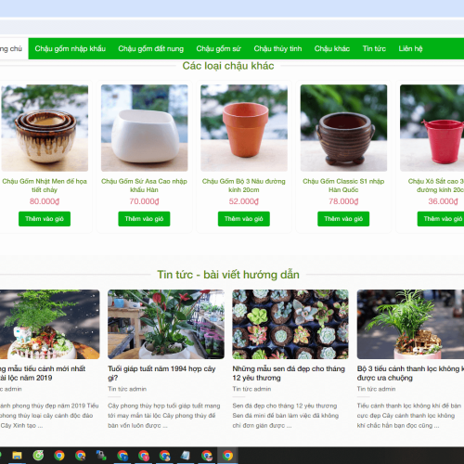464x464 pixels.
Task: Add Chậu Gốm Nhật Men to cart
Action: point(45,219)
